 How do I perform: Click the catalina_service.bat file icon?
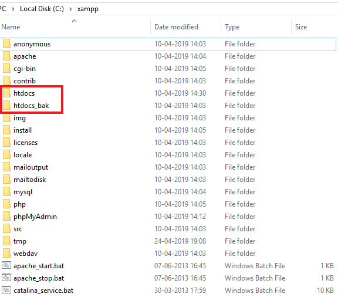(6, 290)
